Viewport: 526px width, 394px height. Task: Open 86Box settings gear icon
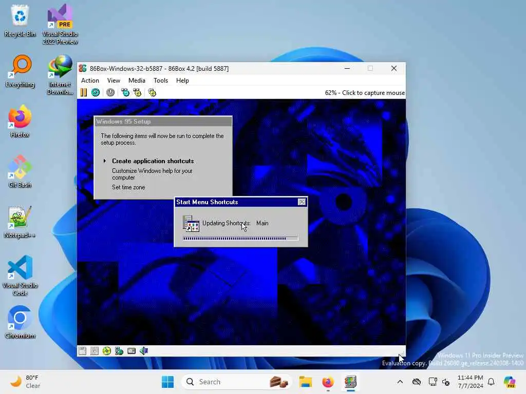coord(152,92)
